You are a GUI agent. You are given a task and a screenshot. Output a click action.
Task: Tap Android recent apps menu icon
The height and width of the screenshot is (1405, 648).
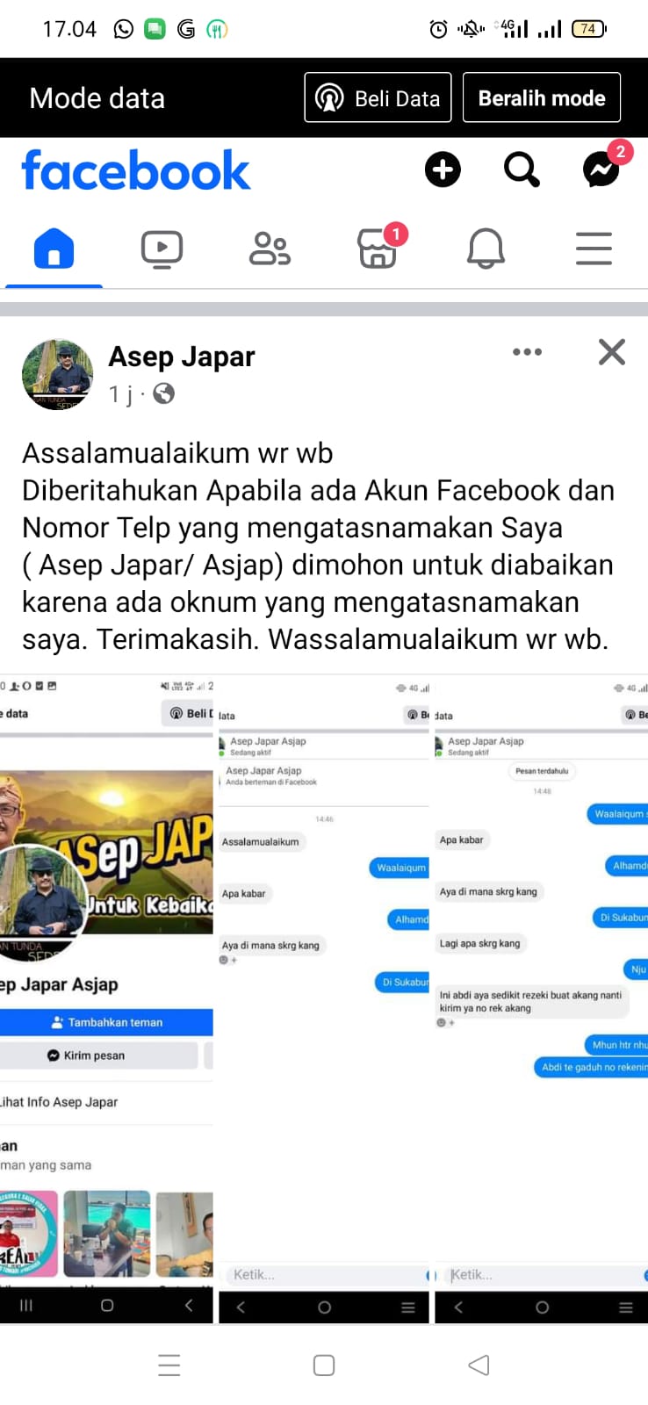tap(169, 1365)
